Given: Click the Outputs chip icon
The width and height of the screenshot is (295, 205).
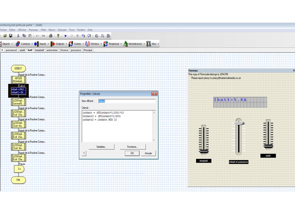Looking at the screenshot, I should pyautogui.click(x=53, y=44).
